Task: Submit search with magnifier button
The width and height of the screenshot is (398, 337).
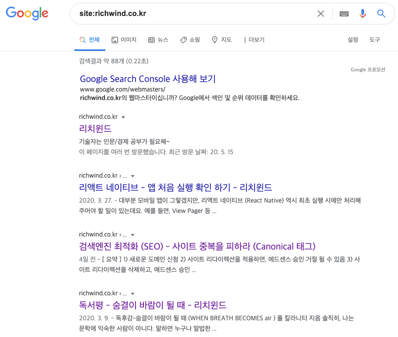Action: (381, 14)
